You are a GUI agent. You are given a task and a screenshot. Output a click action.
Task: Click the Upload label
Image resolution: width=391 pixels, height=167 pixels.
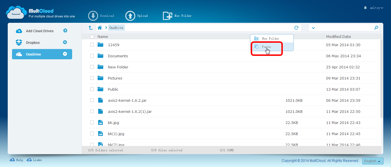[143, 16]
